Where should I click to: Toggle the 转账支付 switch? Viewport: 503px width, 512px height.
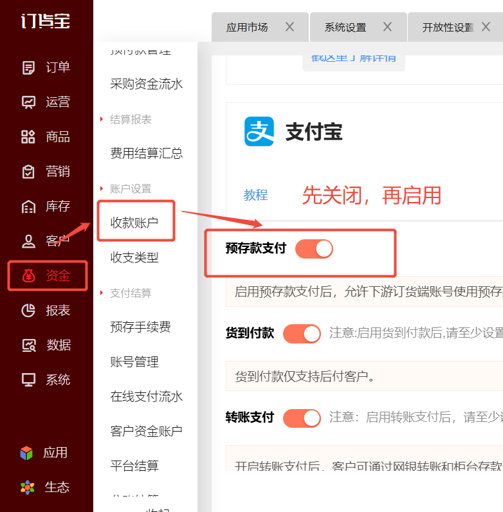coord(302,418)
